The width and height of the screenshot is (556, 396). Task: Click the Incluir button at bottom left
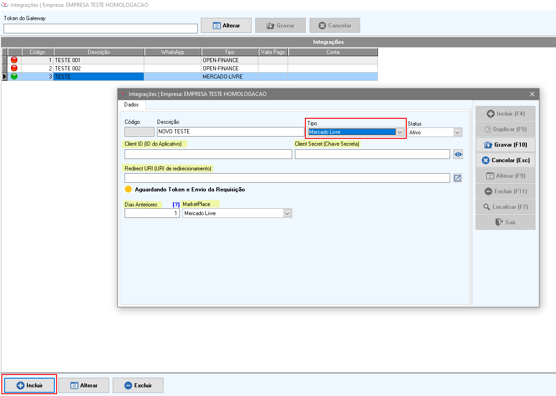click(29, 385)
